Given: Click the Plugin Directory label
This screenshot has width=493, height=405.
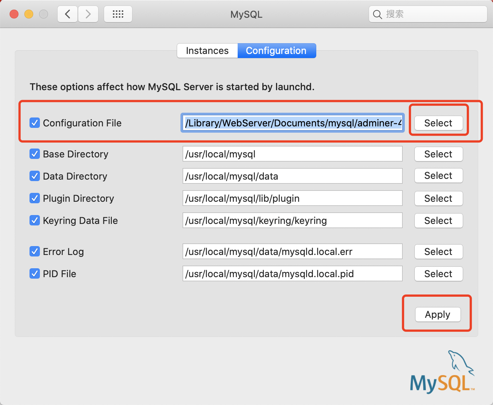Looking at the screenshot, I should click(79, 198).
